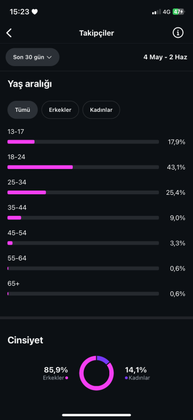193x420 pixels.
Task: Click the 18-24 age bar
Action: tap(83, 167)
